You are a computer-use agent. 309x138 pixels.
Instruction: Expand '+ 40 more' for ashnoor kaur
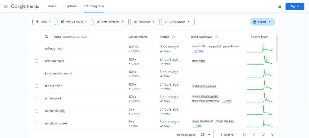(x=198, y=51)
